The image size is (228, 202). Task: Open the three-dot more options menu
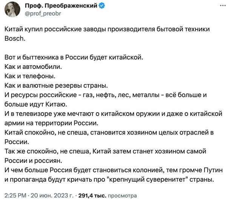coord(223,6)
